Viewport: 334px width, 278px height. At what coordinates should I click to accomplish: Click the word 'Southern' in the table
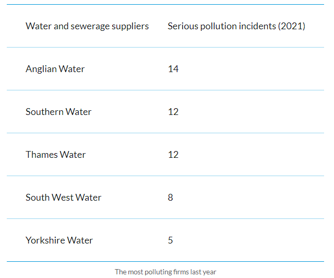44,112
